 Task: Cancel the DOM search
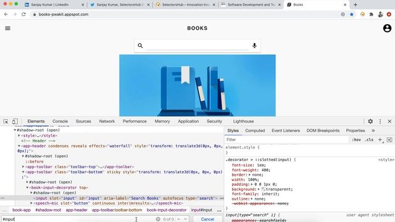(207, 219)
